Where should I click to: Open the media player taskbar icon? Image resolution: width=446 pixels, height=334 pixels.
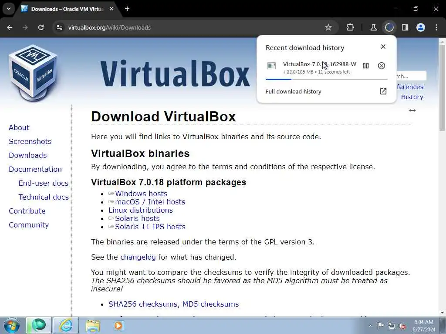click(x=118, y=325)
